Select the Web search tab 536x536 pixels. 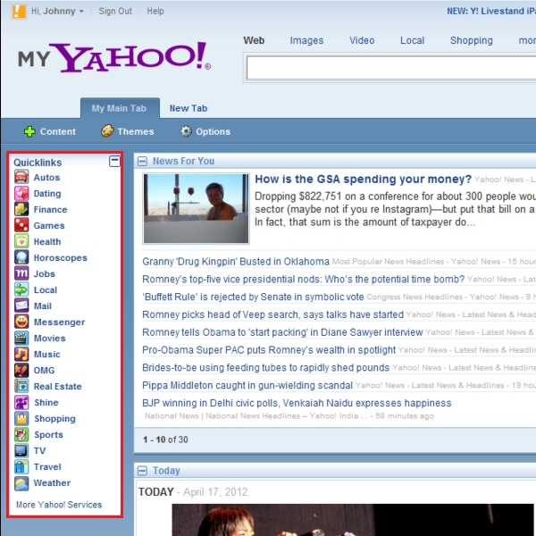pos(254,40)
